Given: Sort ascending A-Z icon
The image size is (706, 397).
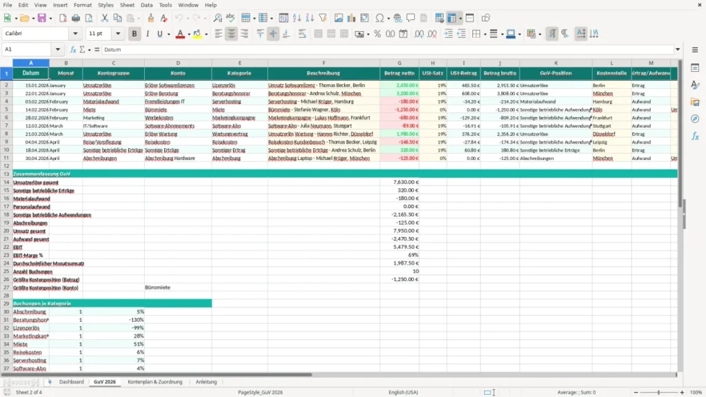Looking at the screenshot, I should tap(296, 18).
